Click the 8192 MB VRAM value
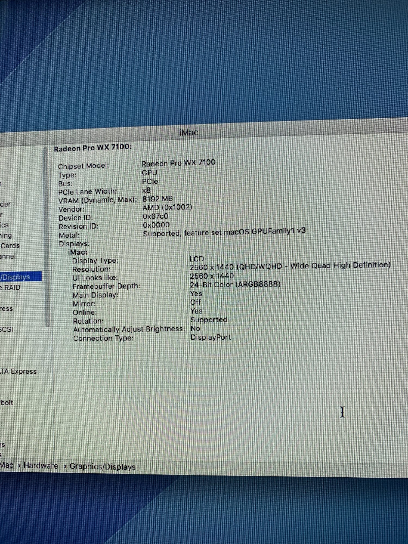Image resolution: width=408 pixels, height=544 pixels. [x=157, y=199]
